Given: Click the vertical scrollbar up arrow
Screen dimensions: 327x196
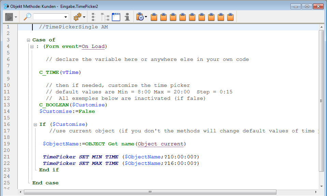Looking at the screenshot, I should click(322, 27).
